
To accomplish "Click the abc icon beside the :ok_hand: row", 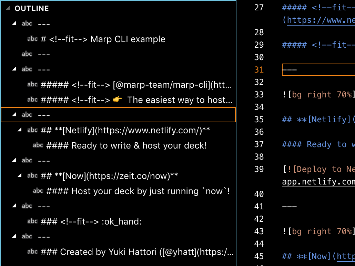I will (32, 221).
